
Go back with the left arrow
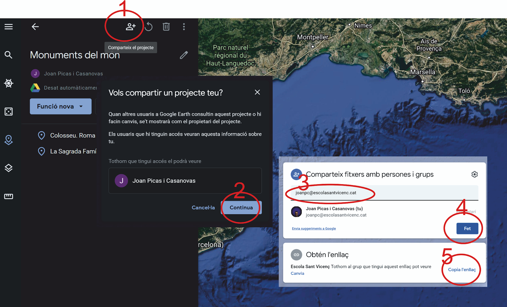35,27
